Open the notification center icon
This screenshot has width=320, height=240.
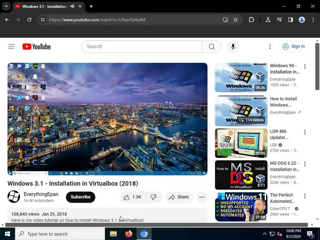click(x=310, y=234)
